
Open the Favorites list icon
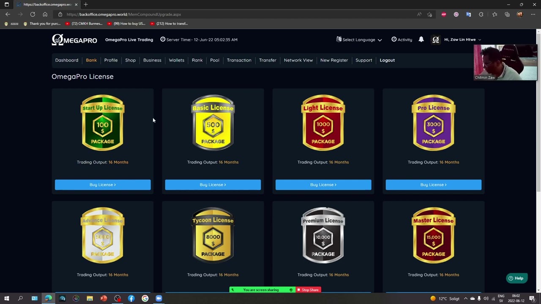[x=495, y=14]
